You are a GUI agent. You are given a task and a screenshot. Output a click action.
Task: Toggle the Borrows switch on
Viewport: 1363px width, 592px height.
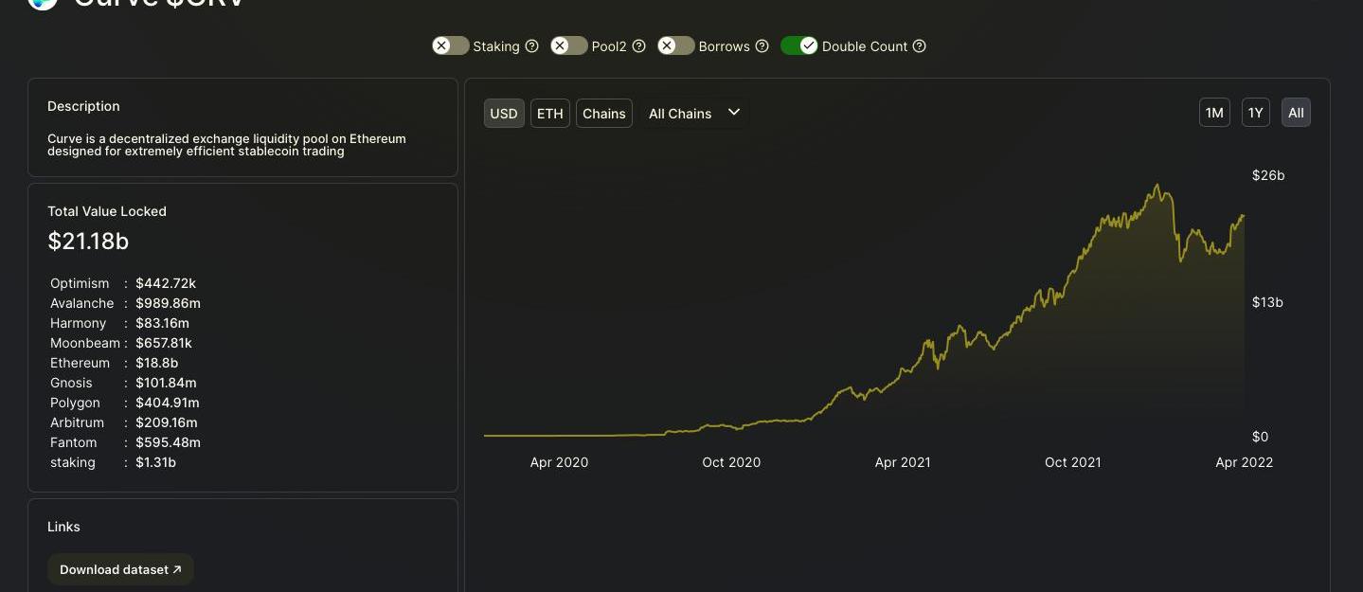pyautogui.click(x=676, y=45)
